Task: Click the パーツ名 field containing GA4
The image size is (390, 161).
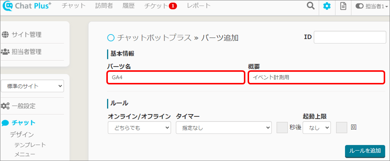Action: (x=176, y=77)
